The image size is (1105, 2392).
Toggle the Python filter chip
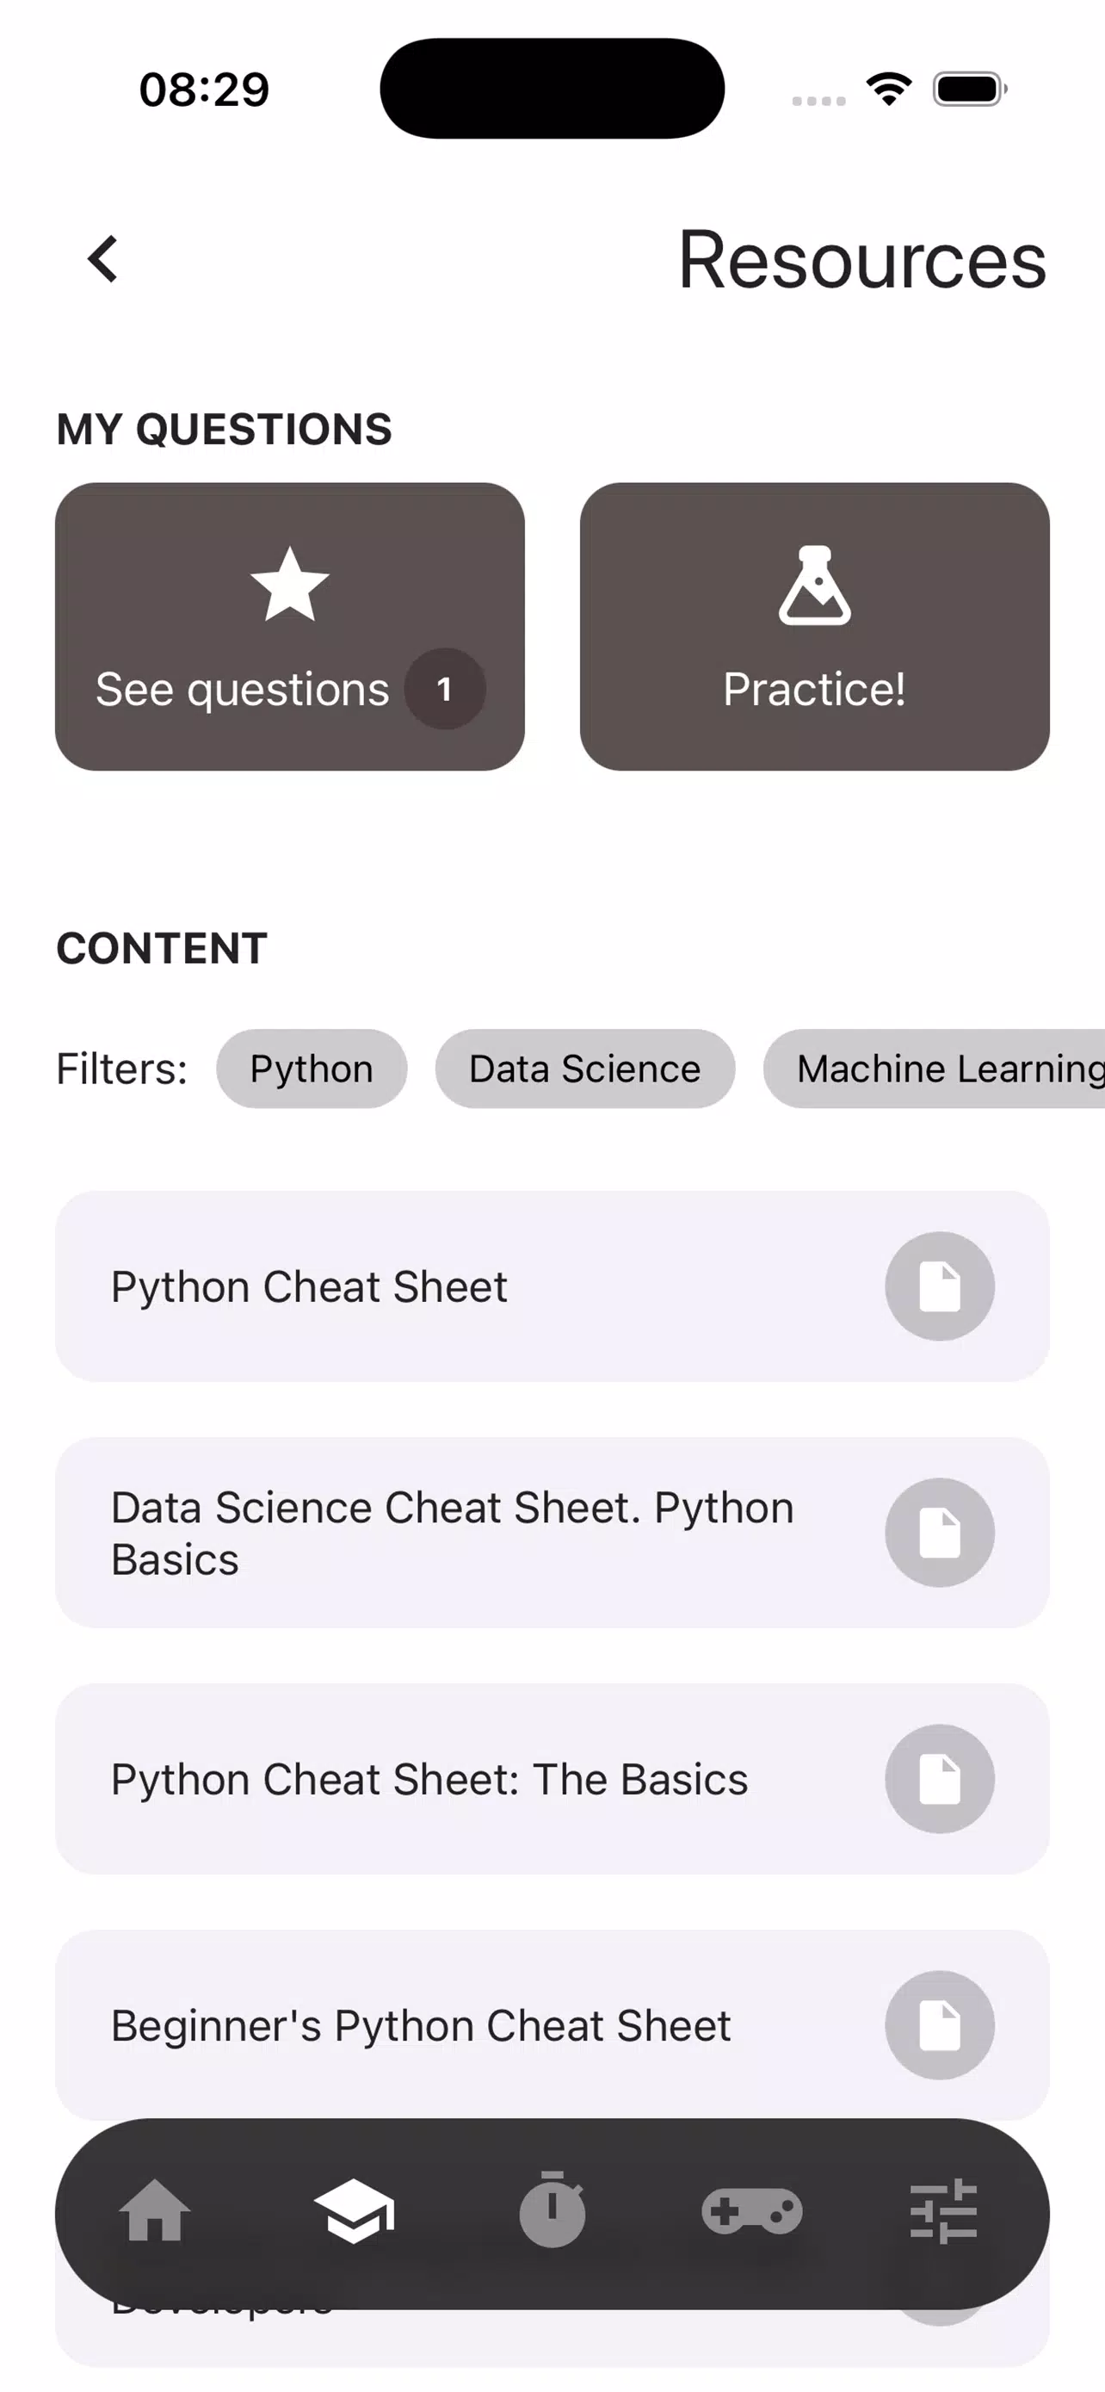(312, 1069)
